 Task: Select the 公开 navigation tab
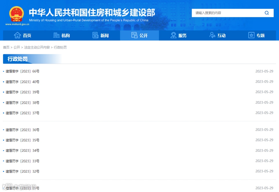coord(139,36)
